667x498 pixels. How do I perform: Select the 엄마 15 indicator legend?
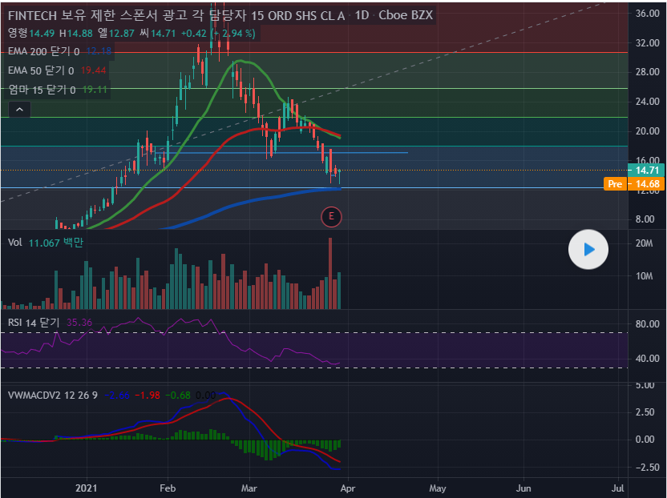point(40,90)
